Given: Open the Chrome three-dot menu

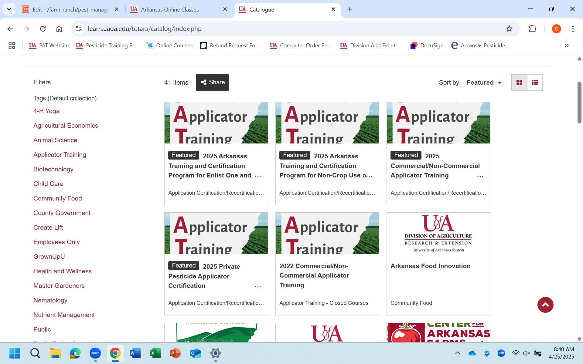Looking at the screenshot, I should click(573, 29).
